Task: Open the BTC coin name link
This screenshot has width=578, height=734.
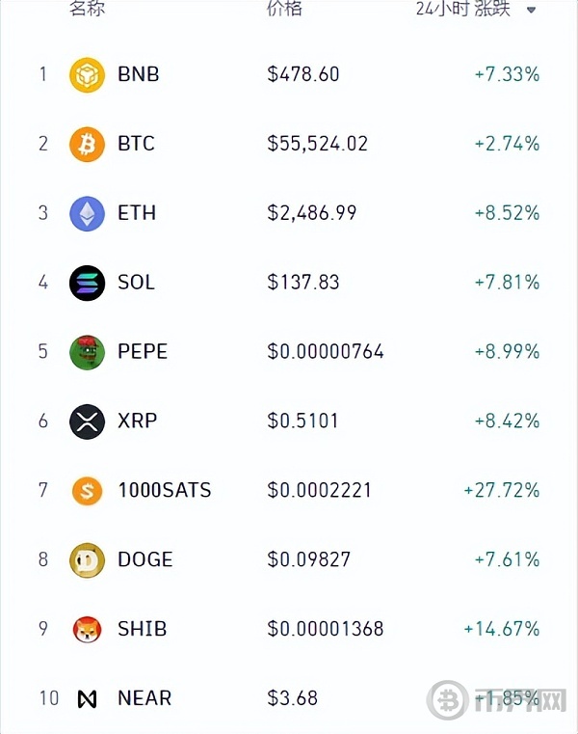Action: pos(136,144)
